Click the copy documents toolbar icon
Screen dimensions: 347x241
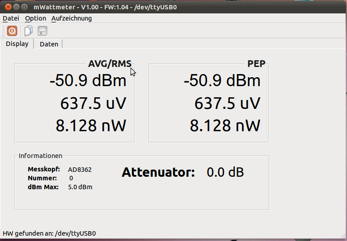point(29,31)
